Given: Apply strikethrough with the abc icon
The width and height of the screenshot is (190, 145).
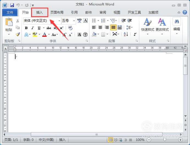Looking at the screenshot, I should tap(49, 28).
